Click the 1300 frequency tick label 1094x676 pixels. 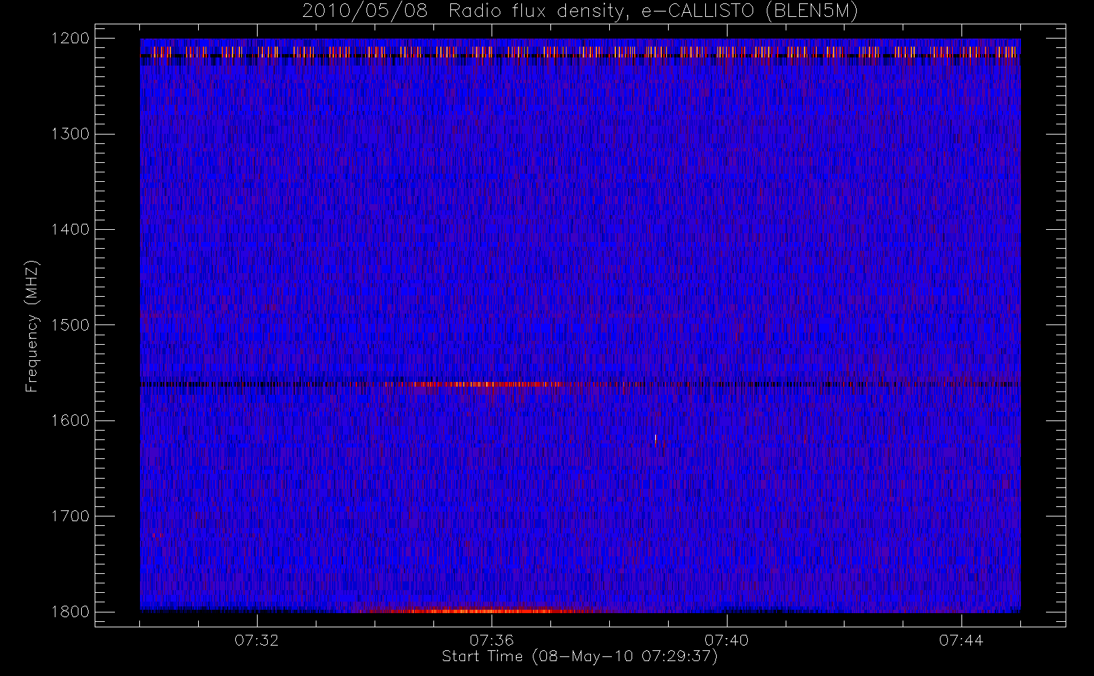coord(70,134)
